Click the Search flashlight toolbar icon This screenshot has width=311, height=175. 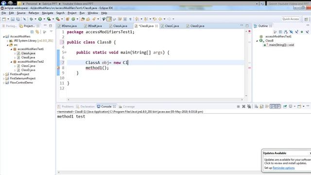[x=94, y=19]
